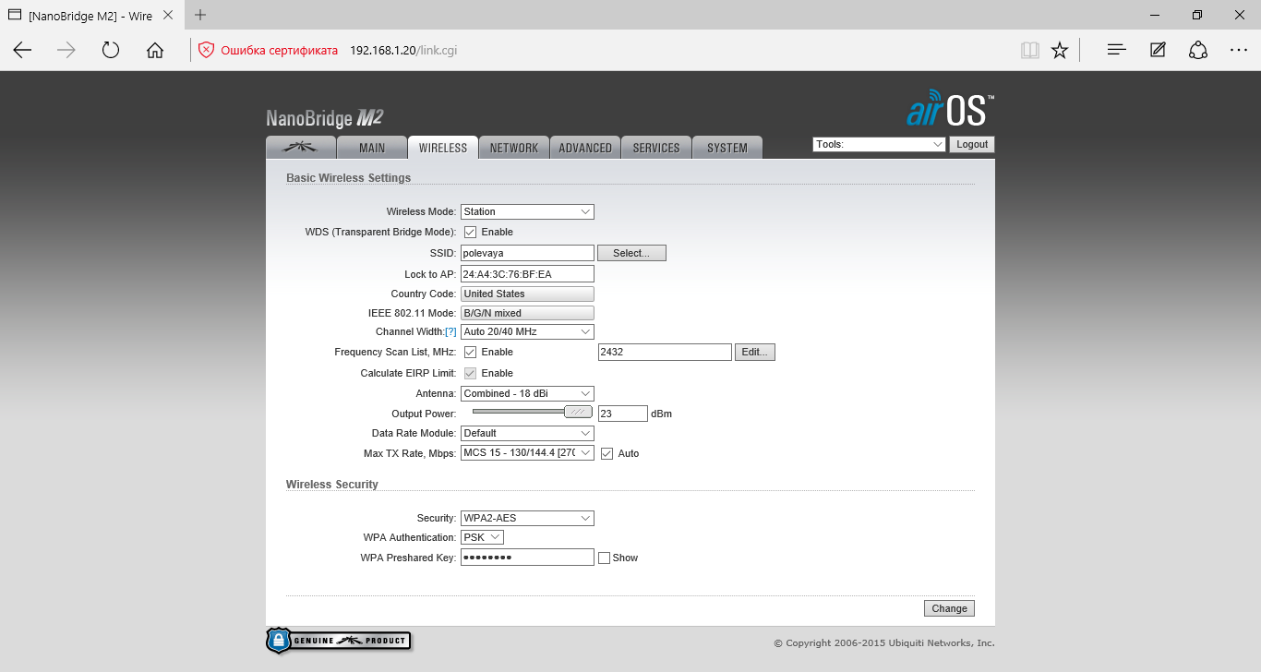Open the Channel Width [?] help link
The width and height of the screenshot is (1261, 672).
[450, 332]
